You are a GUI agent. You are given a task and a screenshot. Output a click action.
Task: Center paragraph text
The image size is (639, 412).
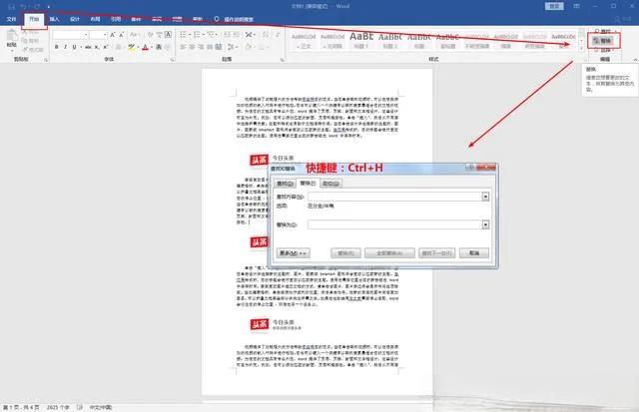coord(192,47)
